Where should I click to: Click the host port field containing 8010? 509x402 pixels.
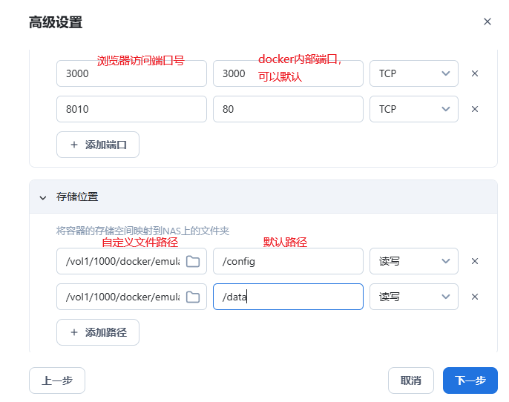point(131,109)
